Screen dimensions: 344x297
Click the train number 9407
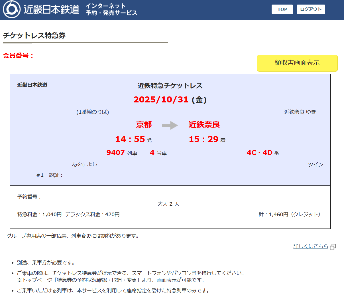(x=115, y=153)
